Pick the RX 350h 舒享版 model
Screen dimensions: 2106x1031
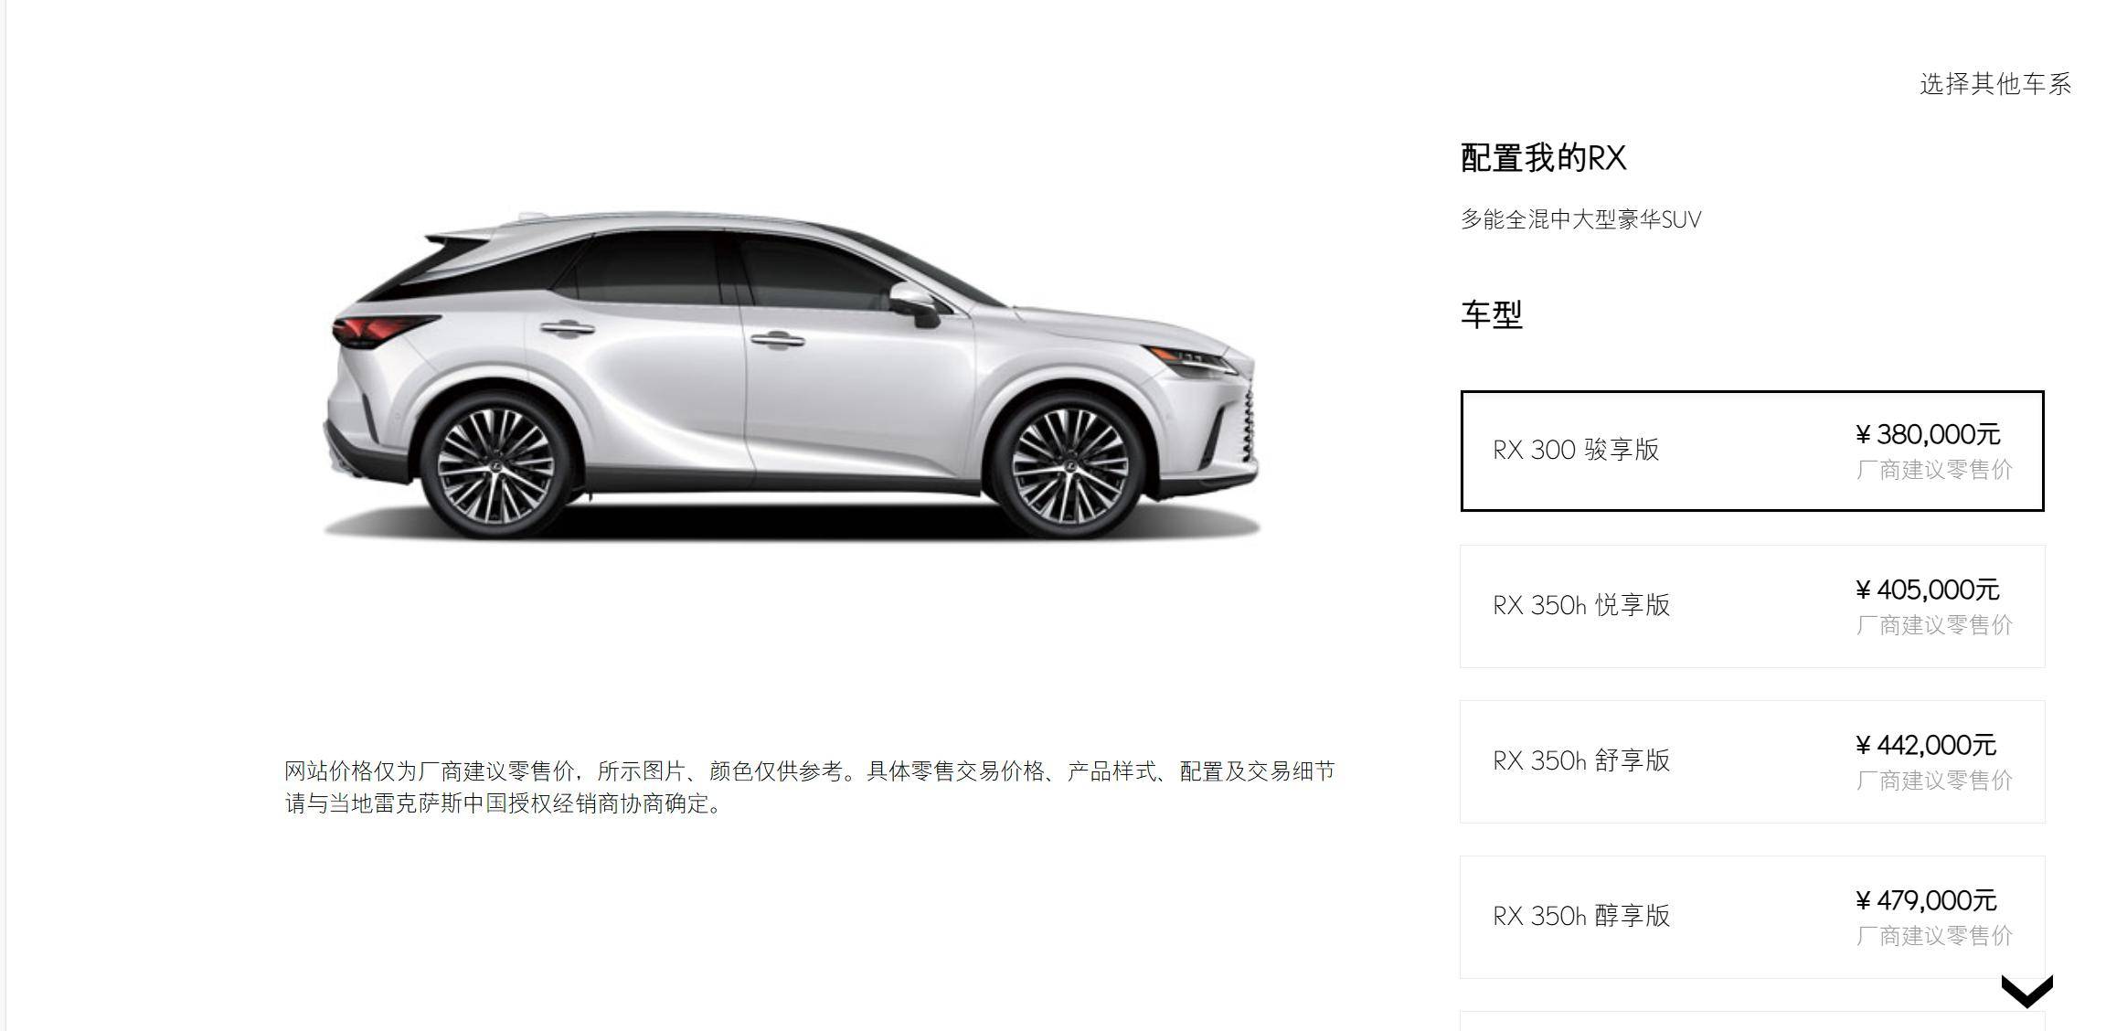point(1752,761)
